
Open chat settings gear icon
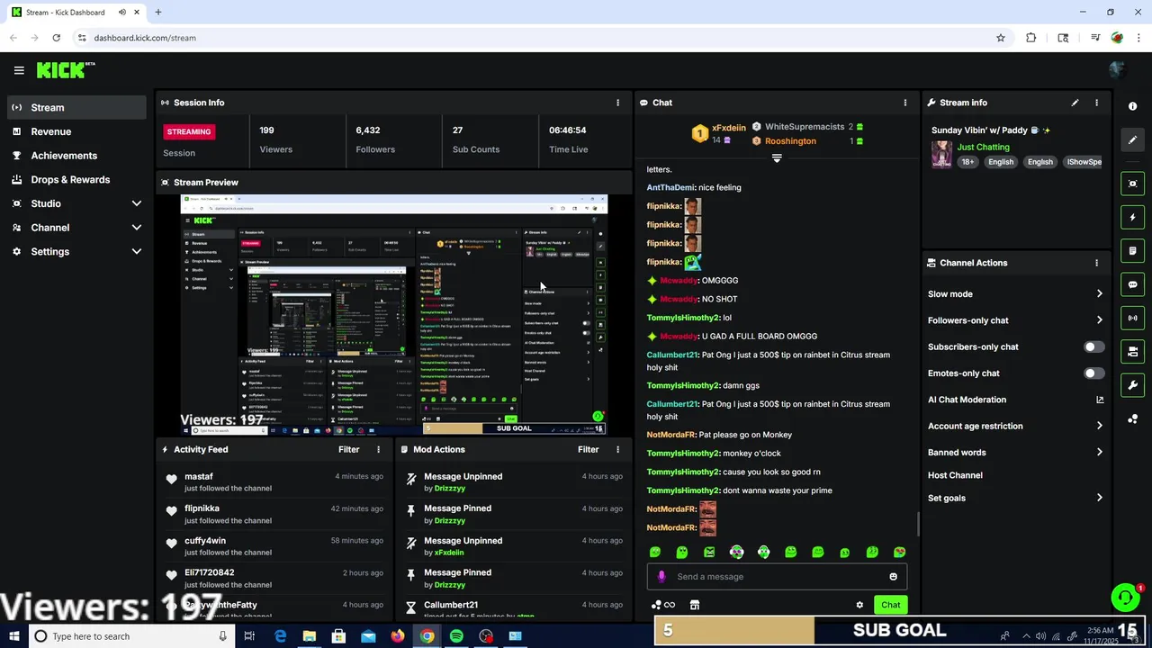(x=859, y=605)
